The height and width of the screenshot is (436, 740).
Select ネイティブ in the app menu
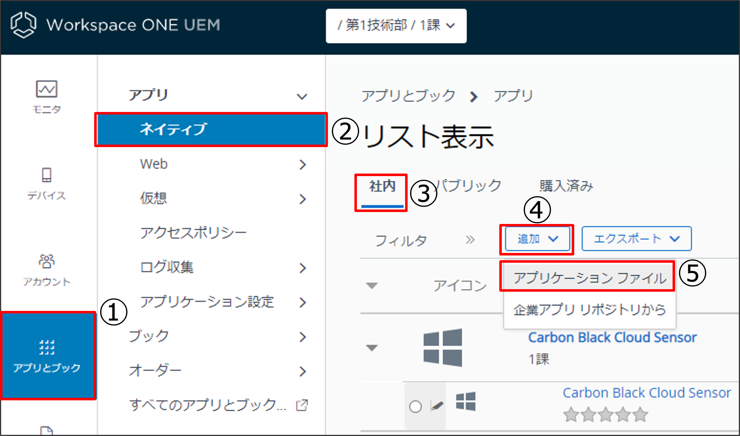[211, 129]
